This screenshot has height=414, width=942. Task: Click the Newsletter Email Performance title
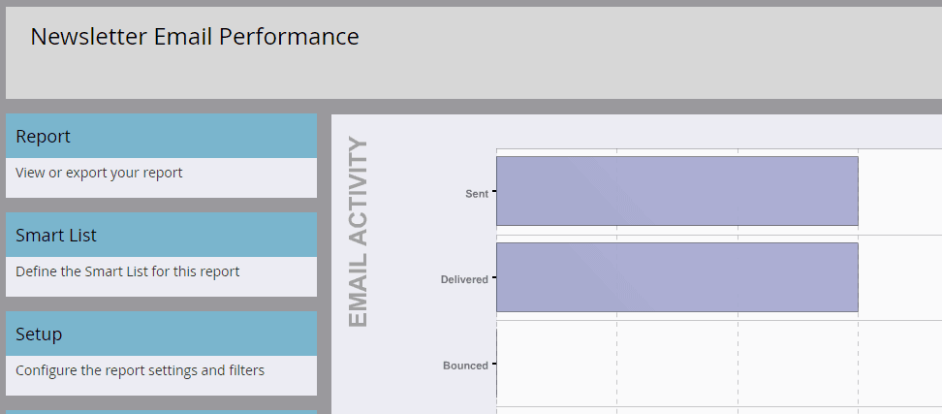pos(195,37)
